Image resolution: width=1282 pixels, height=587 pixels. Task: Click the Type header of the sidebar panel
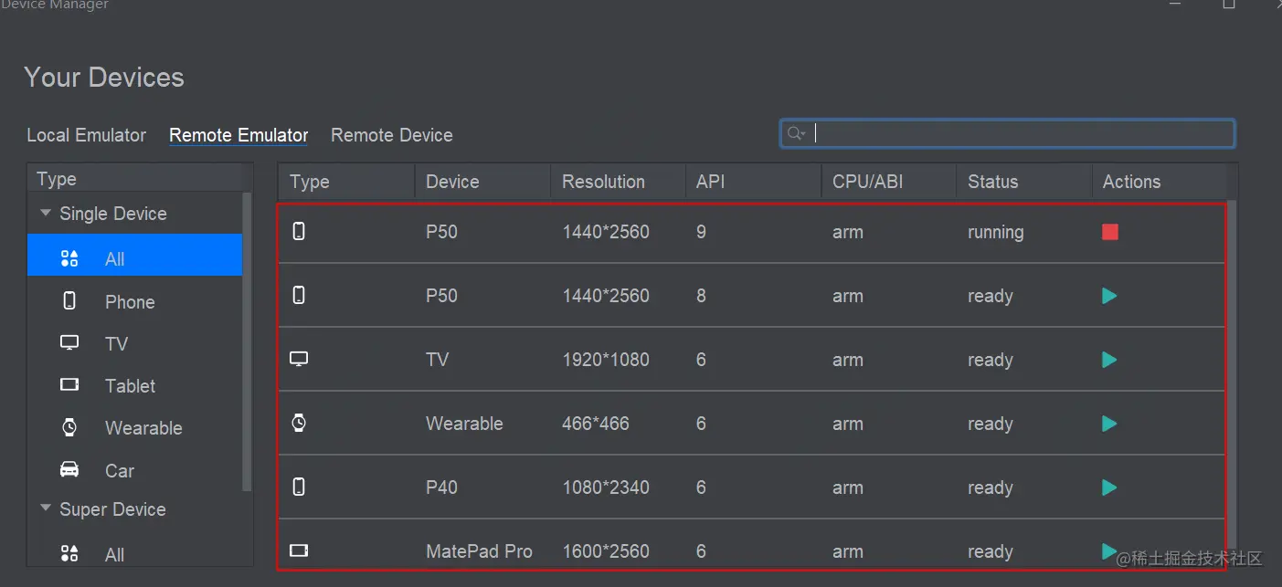(140, 179)
